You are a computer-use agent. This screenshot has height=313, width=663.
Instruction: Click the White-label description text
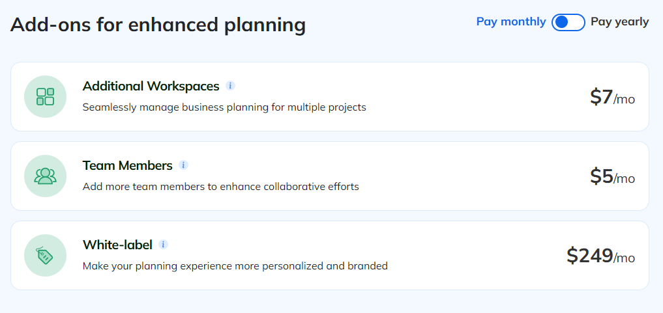(235, 265)
